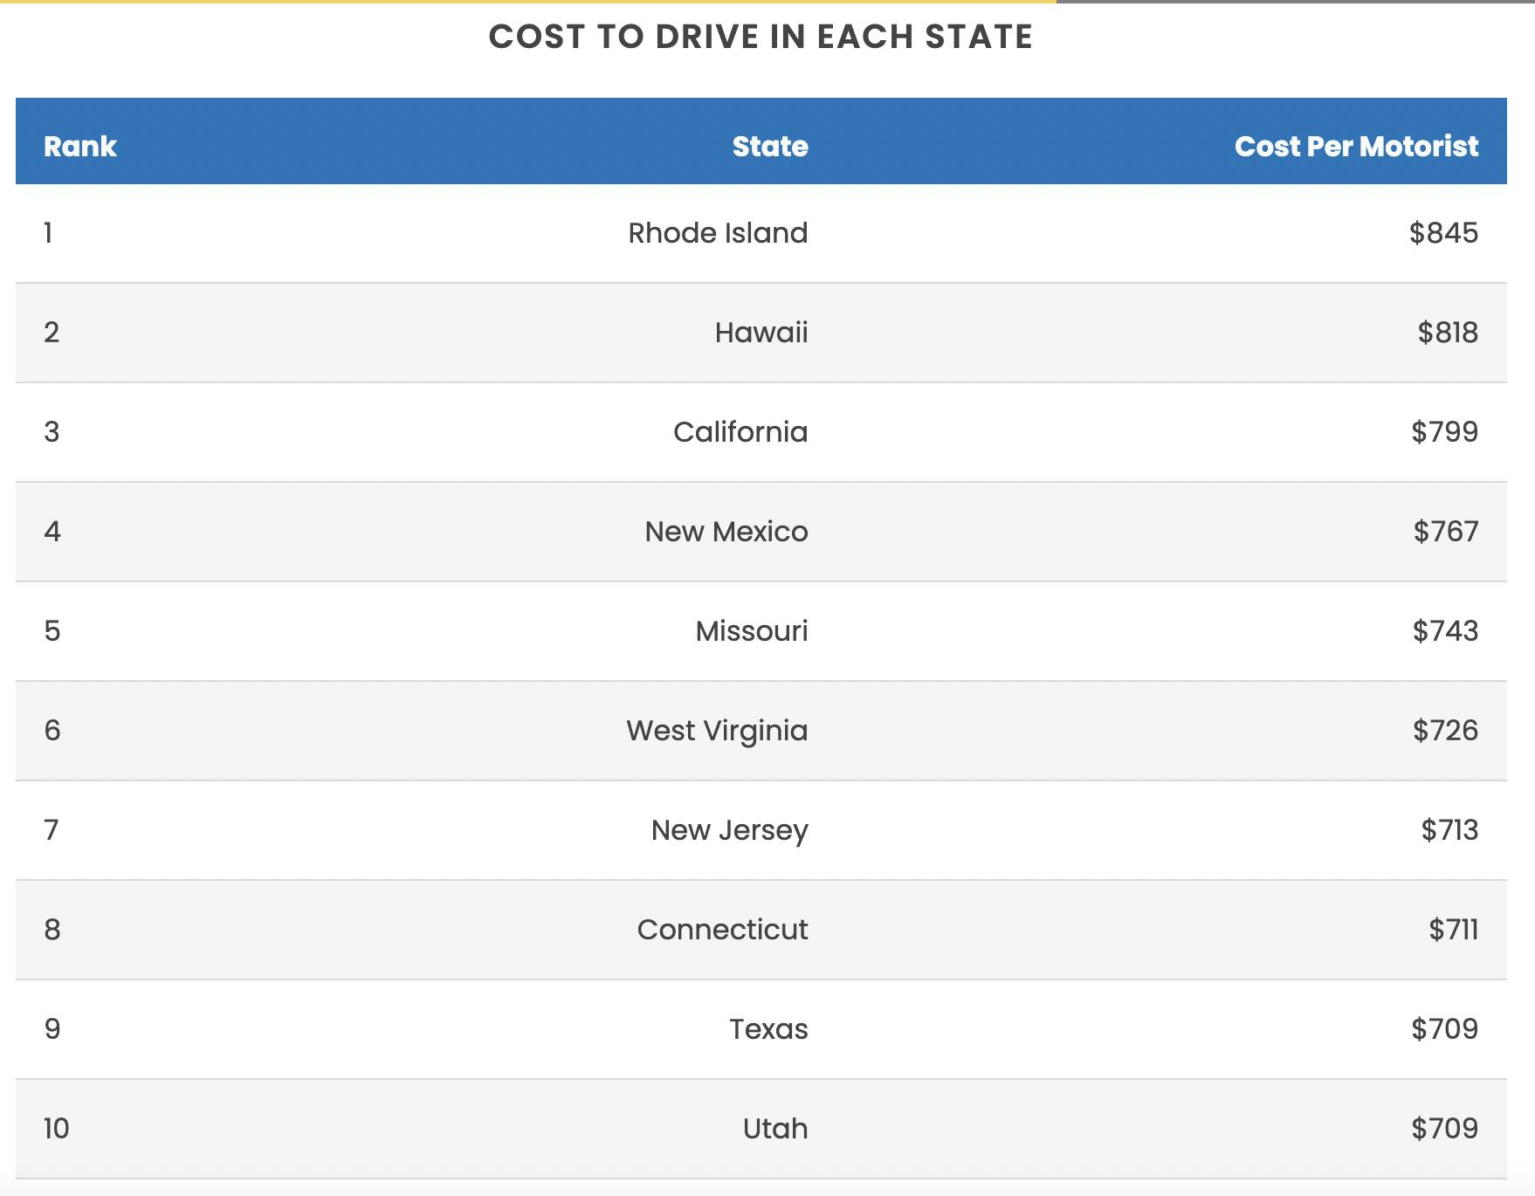This screenshot has width=1535, height=1196.
Task: Select the California table cell
Action: pyautogui.click(x=740, y=432)
